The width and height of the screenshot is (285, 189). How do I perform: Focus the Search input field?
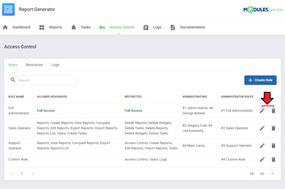point(43,80)
